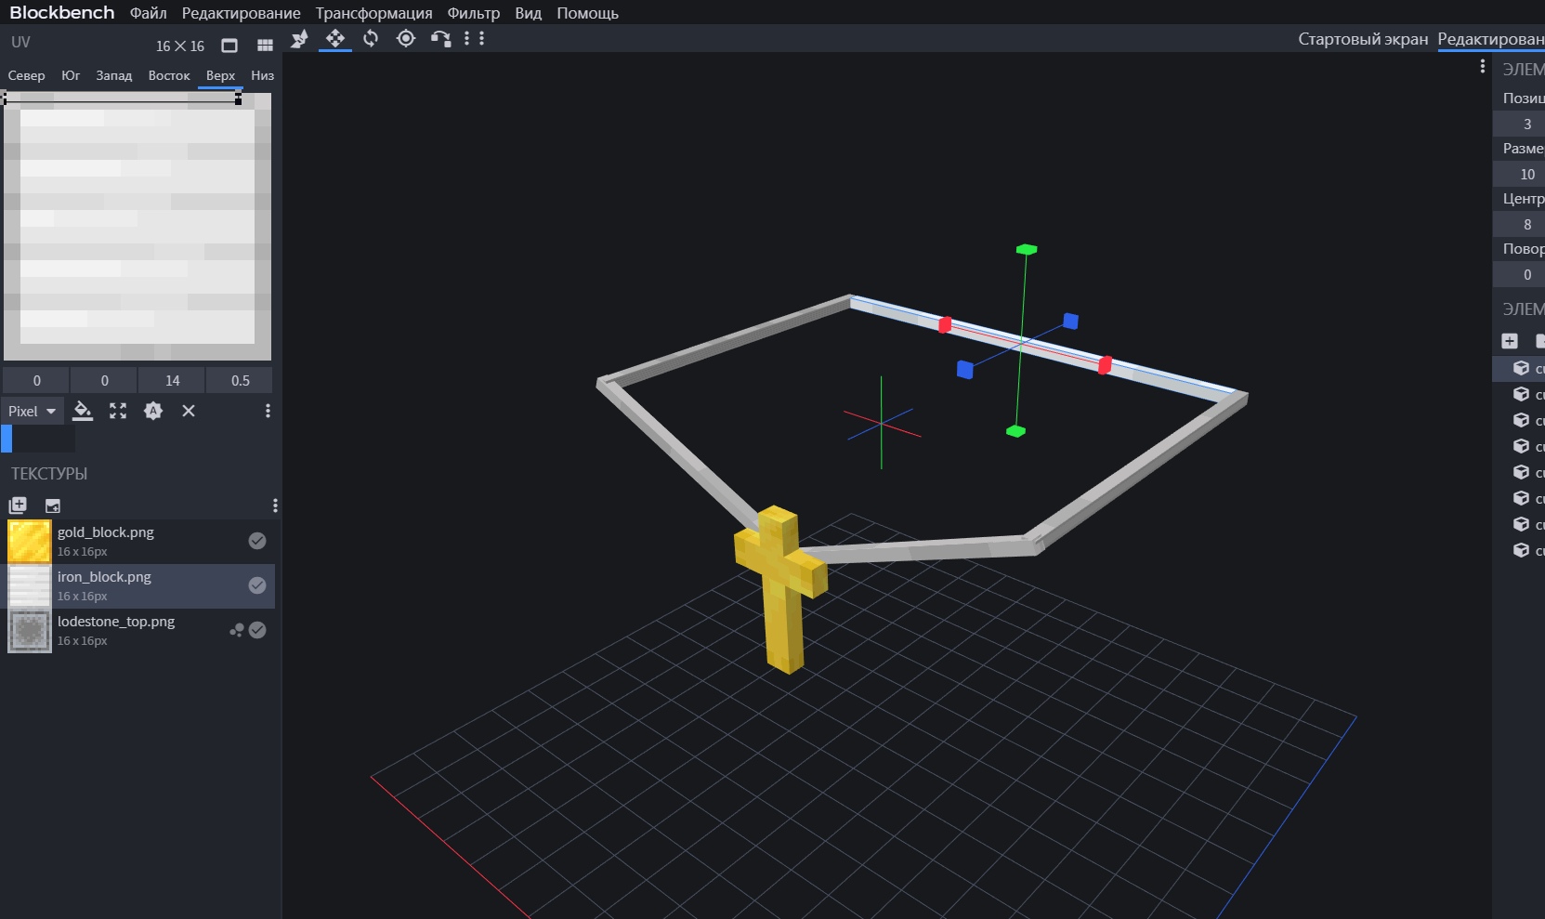Select the Низ face tab
This screenshot has height=919, width=1545.
point(262,75)
